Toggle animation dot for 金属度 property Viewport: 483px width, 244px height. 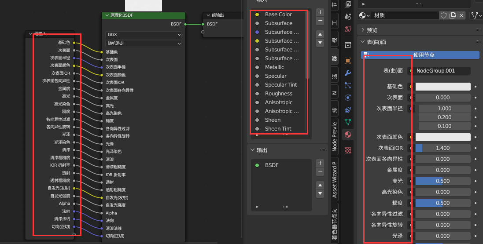[476, 170]
